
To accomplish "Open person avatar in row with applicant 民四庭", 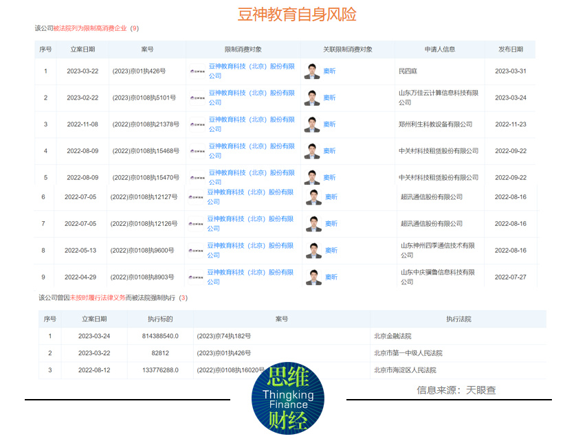I will pyautogui.click(x=312, y=71).
